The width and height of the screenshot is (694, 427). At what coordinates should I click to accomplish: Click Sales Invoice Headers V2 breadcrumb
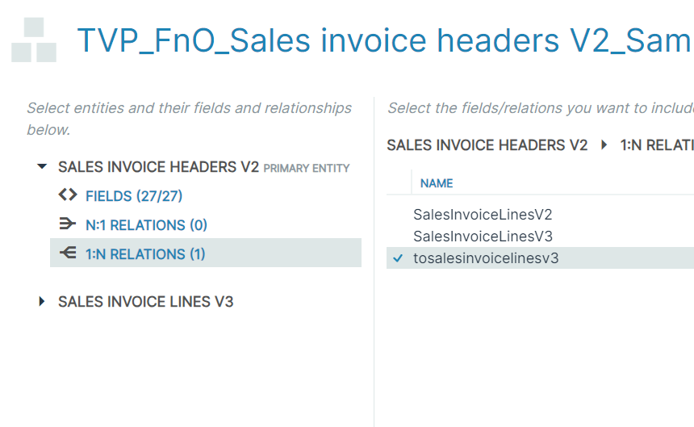pyautogui.click(x=487, y=145)
